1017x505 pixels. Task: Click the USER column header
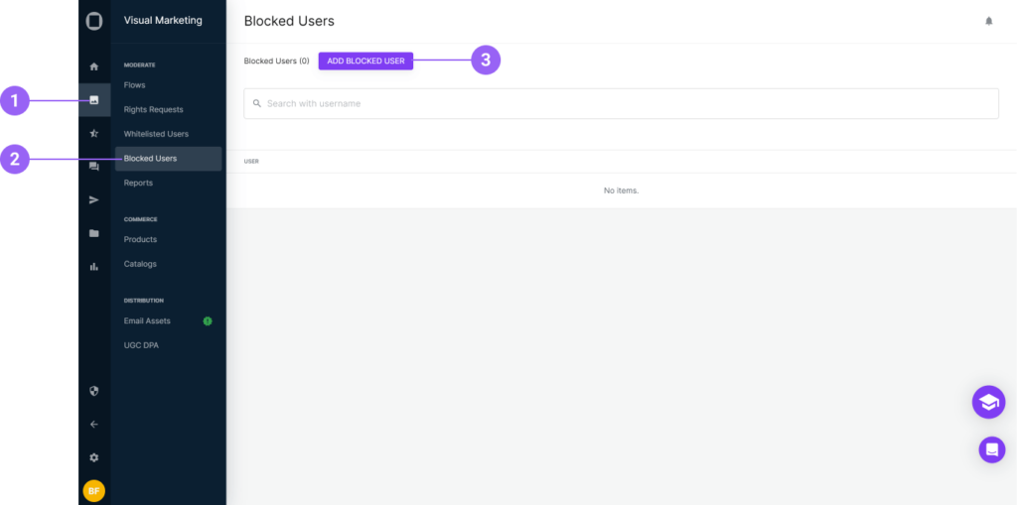(x=251, y=162)
